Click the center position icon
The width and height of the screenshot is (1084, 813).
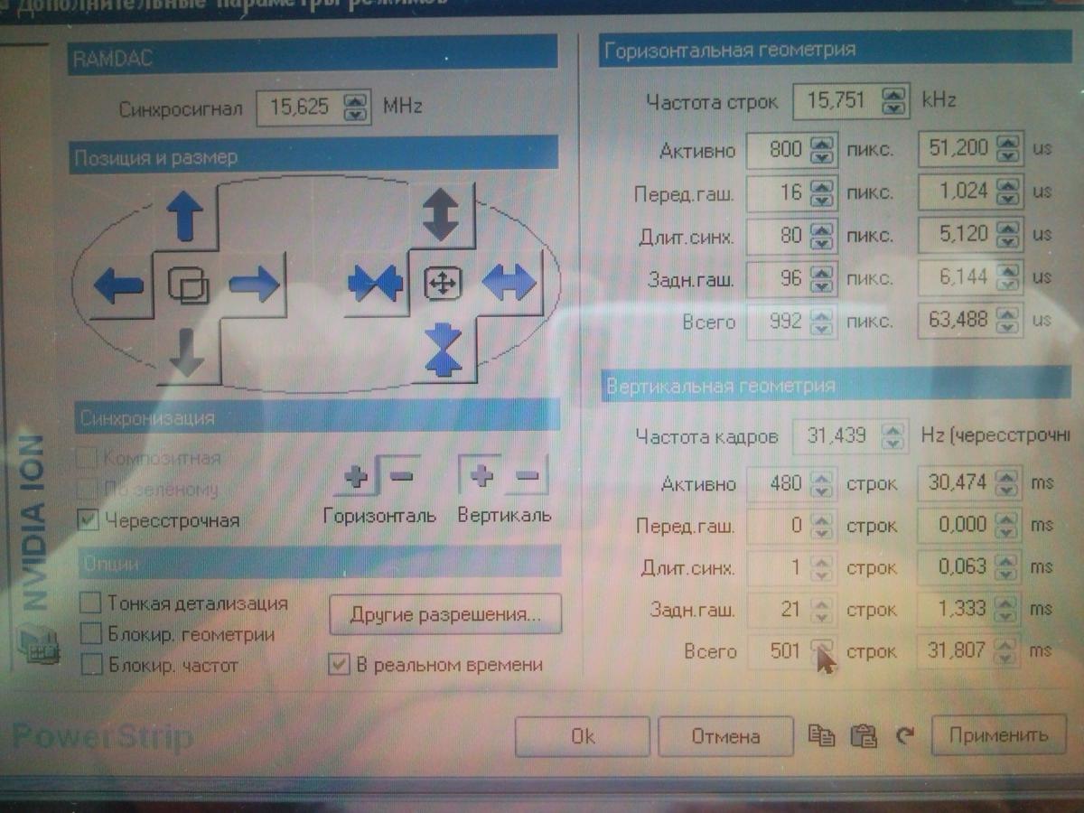coord(188,287)
